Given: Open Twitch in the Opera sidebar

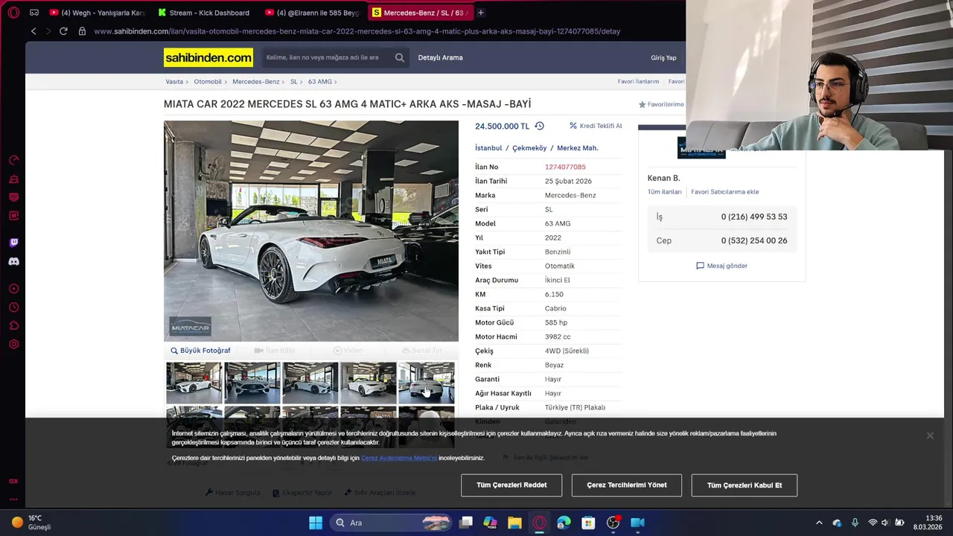Looking at the screenshot, I should tap(13, 243).
